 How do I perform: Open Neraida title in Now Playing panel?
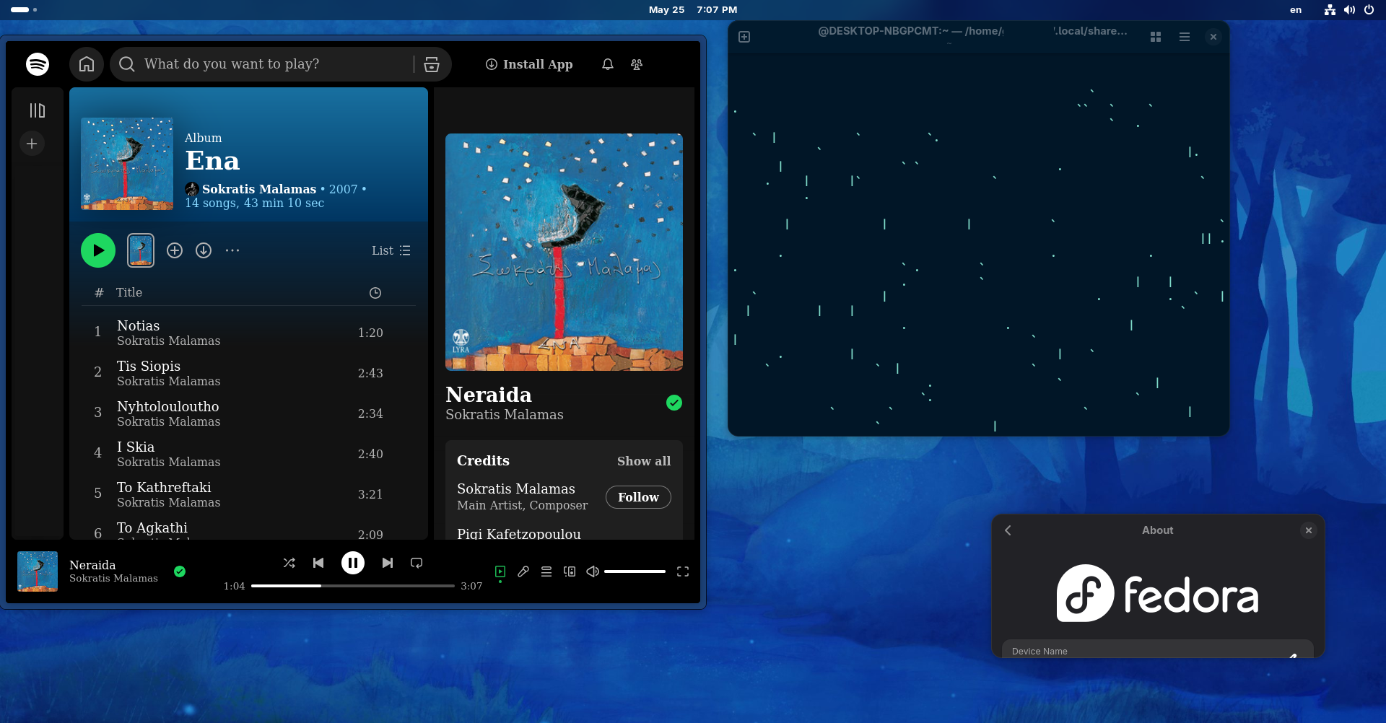(x=489, y=395)
